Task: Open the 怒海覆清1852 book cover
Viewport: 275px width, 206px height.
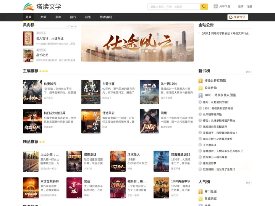Action: [161, 161]
